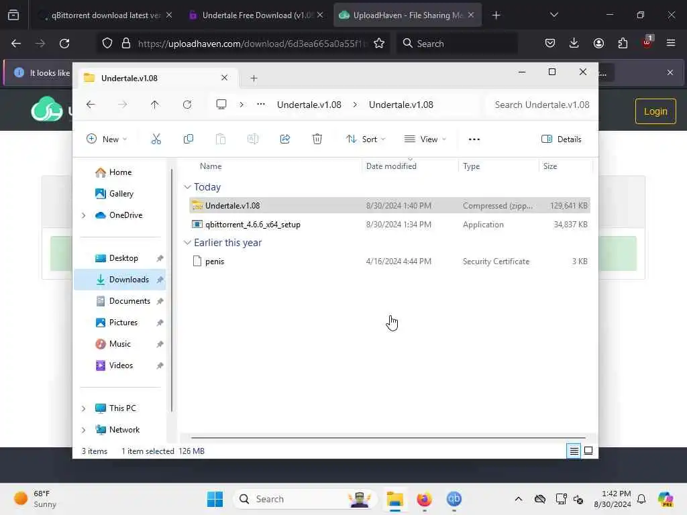687x515 pixels.
Task: Show hidden system tray icons
Action: click(519, 499)
